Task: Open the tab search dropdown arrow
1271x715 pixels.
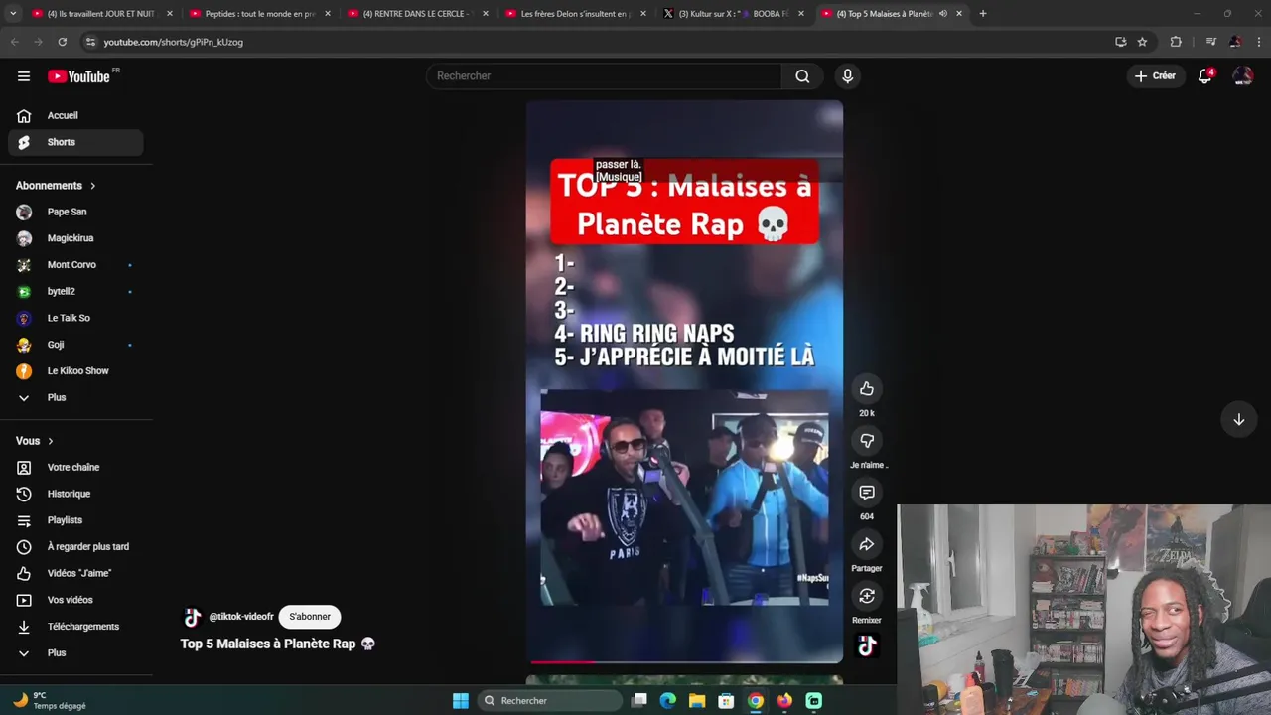Action: point(13,14)
